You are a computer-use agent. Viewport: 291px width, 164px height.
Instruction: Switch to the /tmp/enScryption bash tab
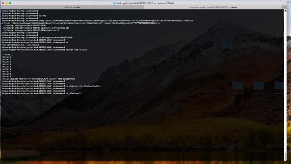(x=213, y=7)
